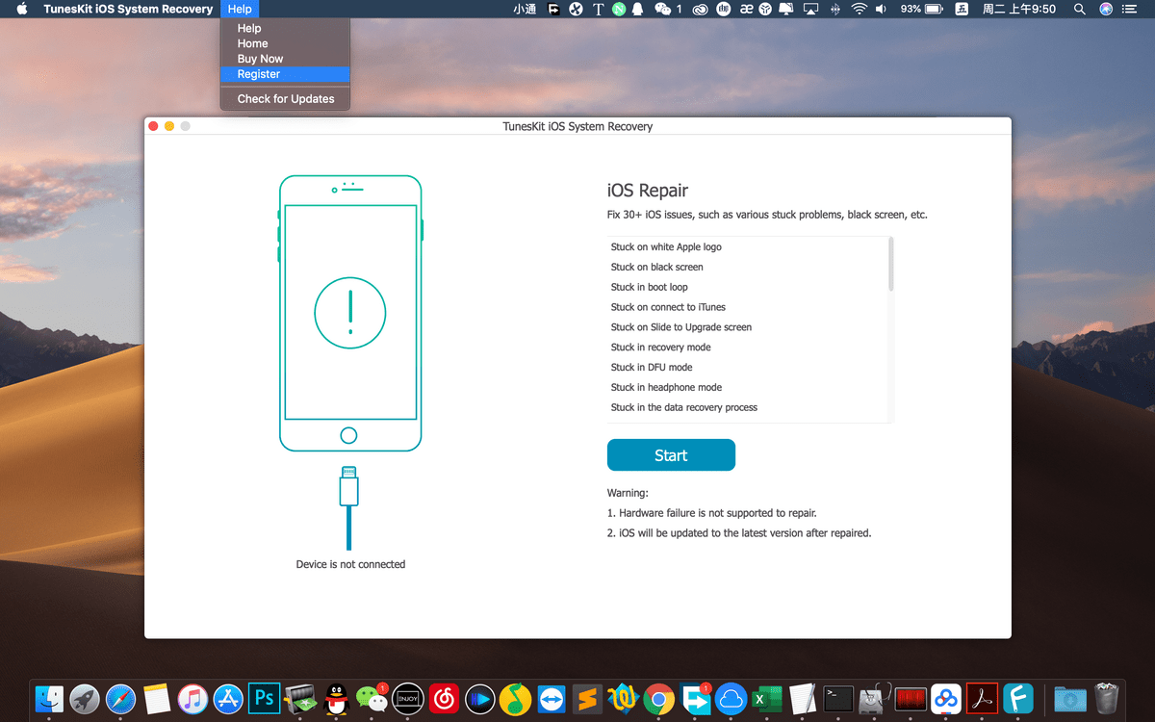The image size is (1155, 722).
Task: Open the blue folder stack in Dock
Action: pyautogui.click(x=1069, y=698)
